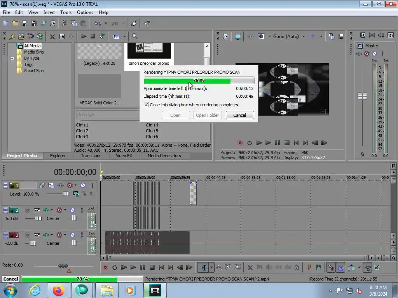Click the New project icon
The image size is (398, 298).
coord(5,23)
